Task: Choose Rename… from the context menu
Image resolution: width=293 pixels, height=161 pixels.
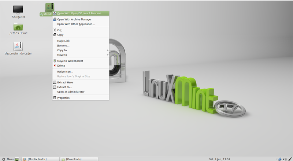Action: click(x=81, y=45)
